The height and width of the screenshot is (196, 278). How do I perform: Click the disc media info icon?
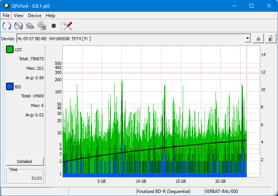pyautogui.click(x=19, y=26)
